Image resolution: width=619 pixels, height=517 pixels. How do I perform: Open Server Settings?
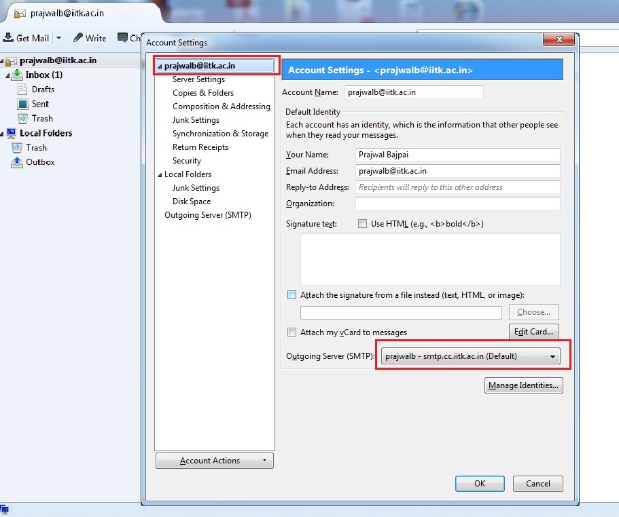(x=198, y=79)
